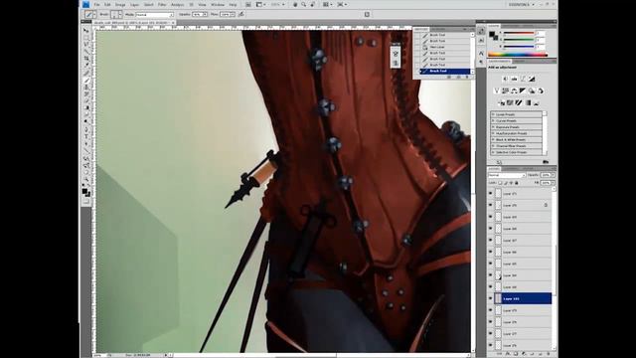Image resolution: width=636 pixels, height=358 pixels.
Task: Open the Essentials workspace switcher
Action: 522,4
